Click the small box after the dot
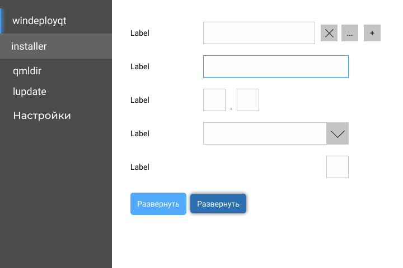Viewport: 403px width, 268px height. [248, 100]
